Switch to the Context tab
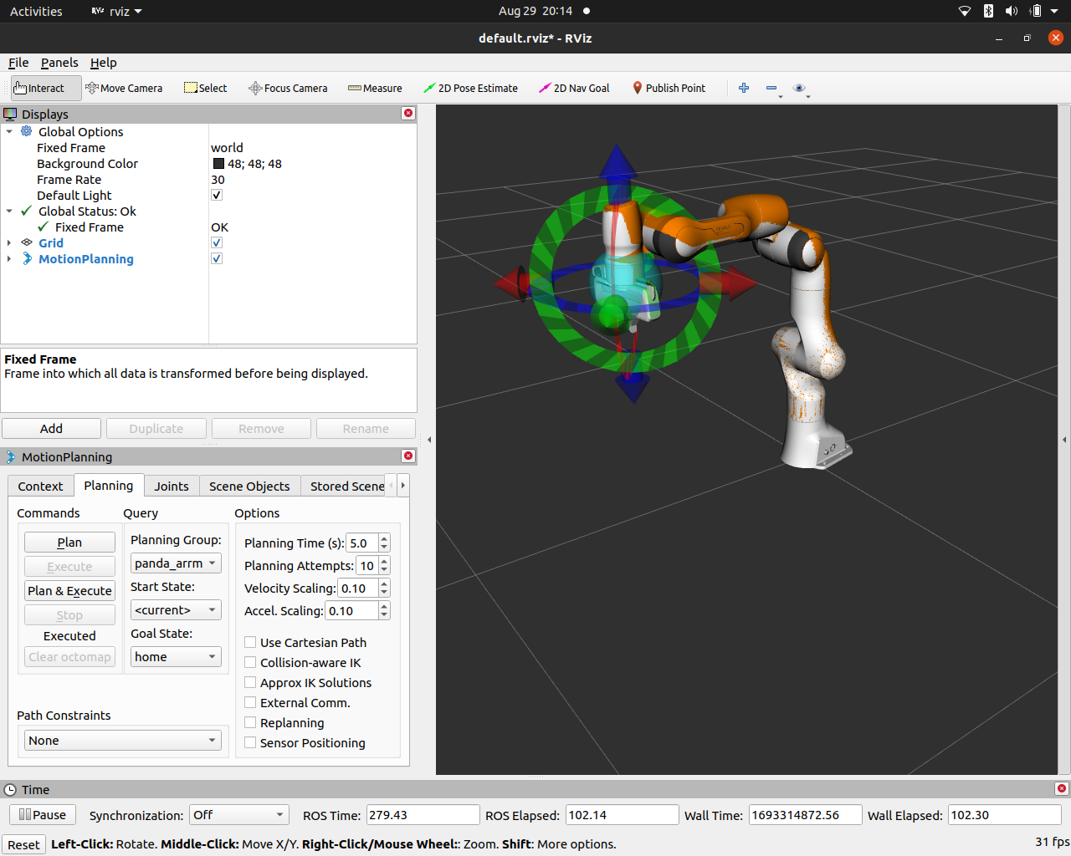The height and width of the screenshot is (856, 1071). click(x=40, y=487)
